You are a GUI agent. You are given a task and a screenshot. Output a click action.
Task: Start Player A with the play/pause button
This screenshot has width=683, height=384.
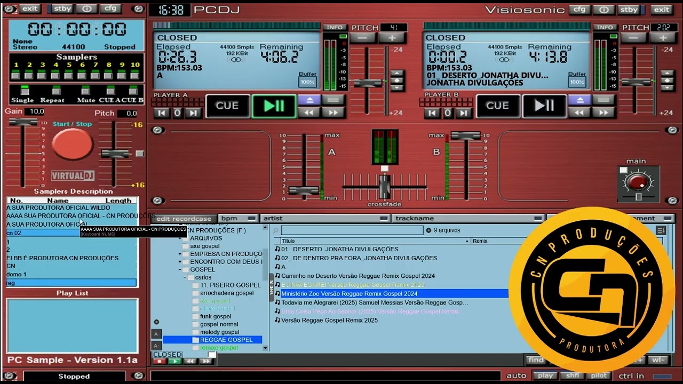(274, 106)
